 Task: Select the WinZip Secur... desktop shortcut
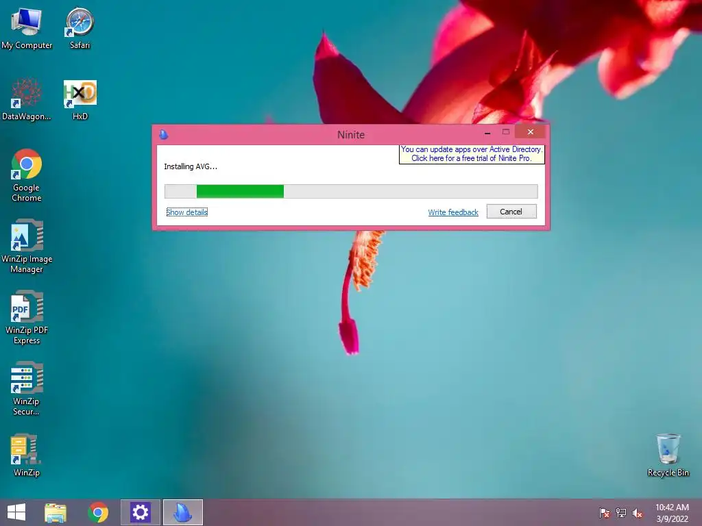[x=27, y=388]
